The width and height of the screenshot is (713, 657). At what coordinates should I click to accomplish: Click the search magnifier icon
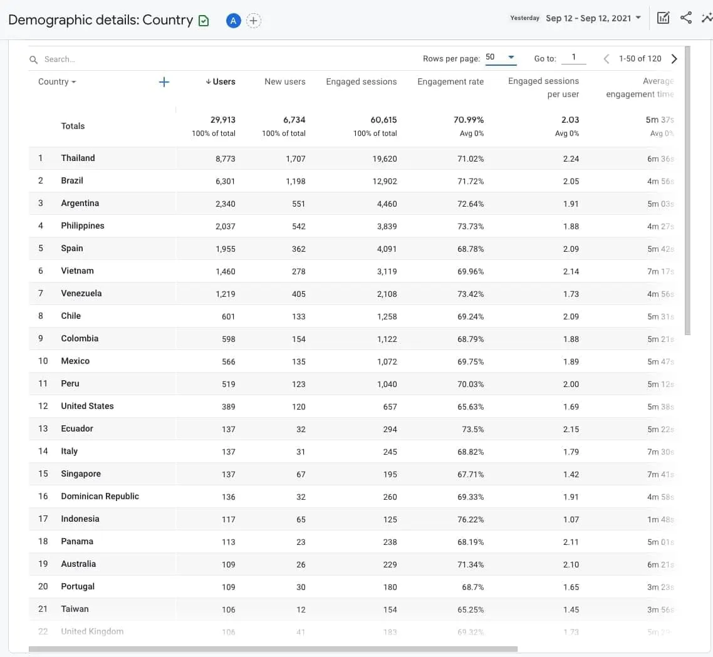coord(33,59)
